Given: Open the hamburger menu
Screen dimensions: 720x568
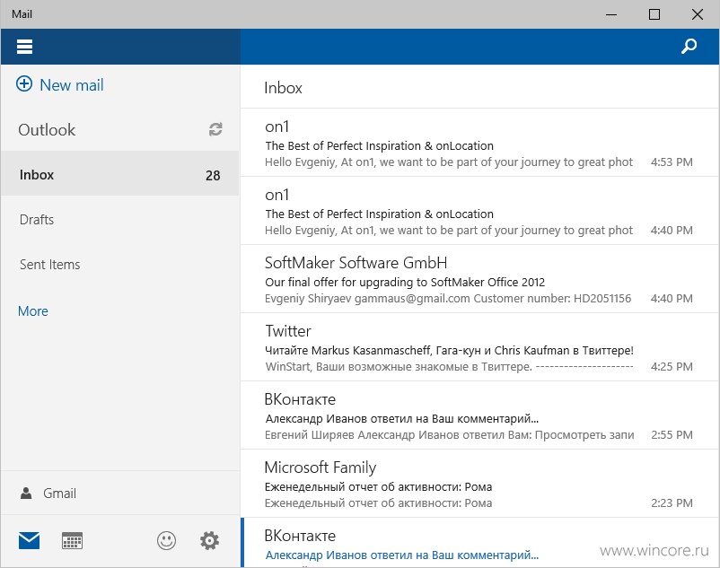Looking at the screenshot, I should pos(24,47).
